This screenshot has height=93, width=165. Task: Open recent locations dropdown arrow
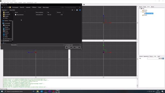click(6, 7)
